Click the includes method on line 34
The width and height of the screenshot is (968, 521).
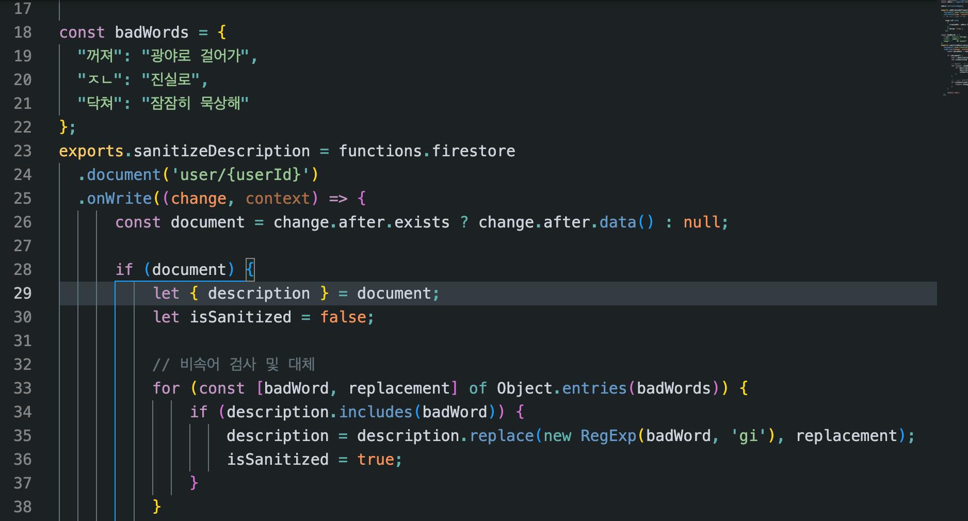point(376,412)
